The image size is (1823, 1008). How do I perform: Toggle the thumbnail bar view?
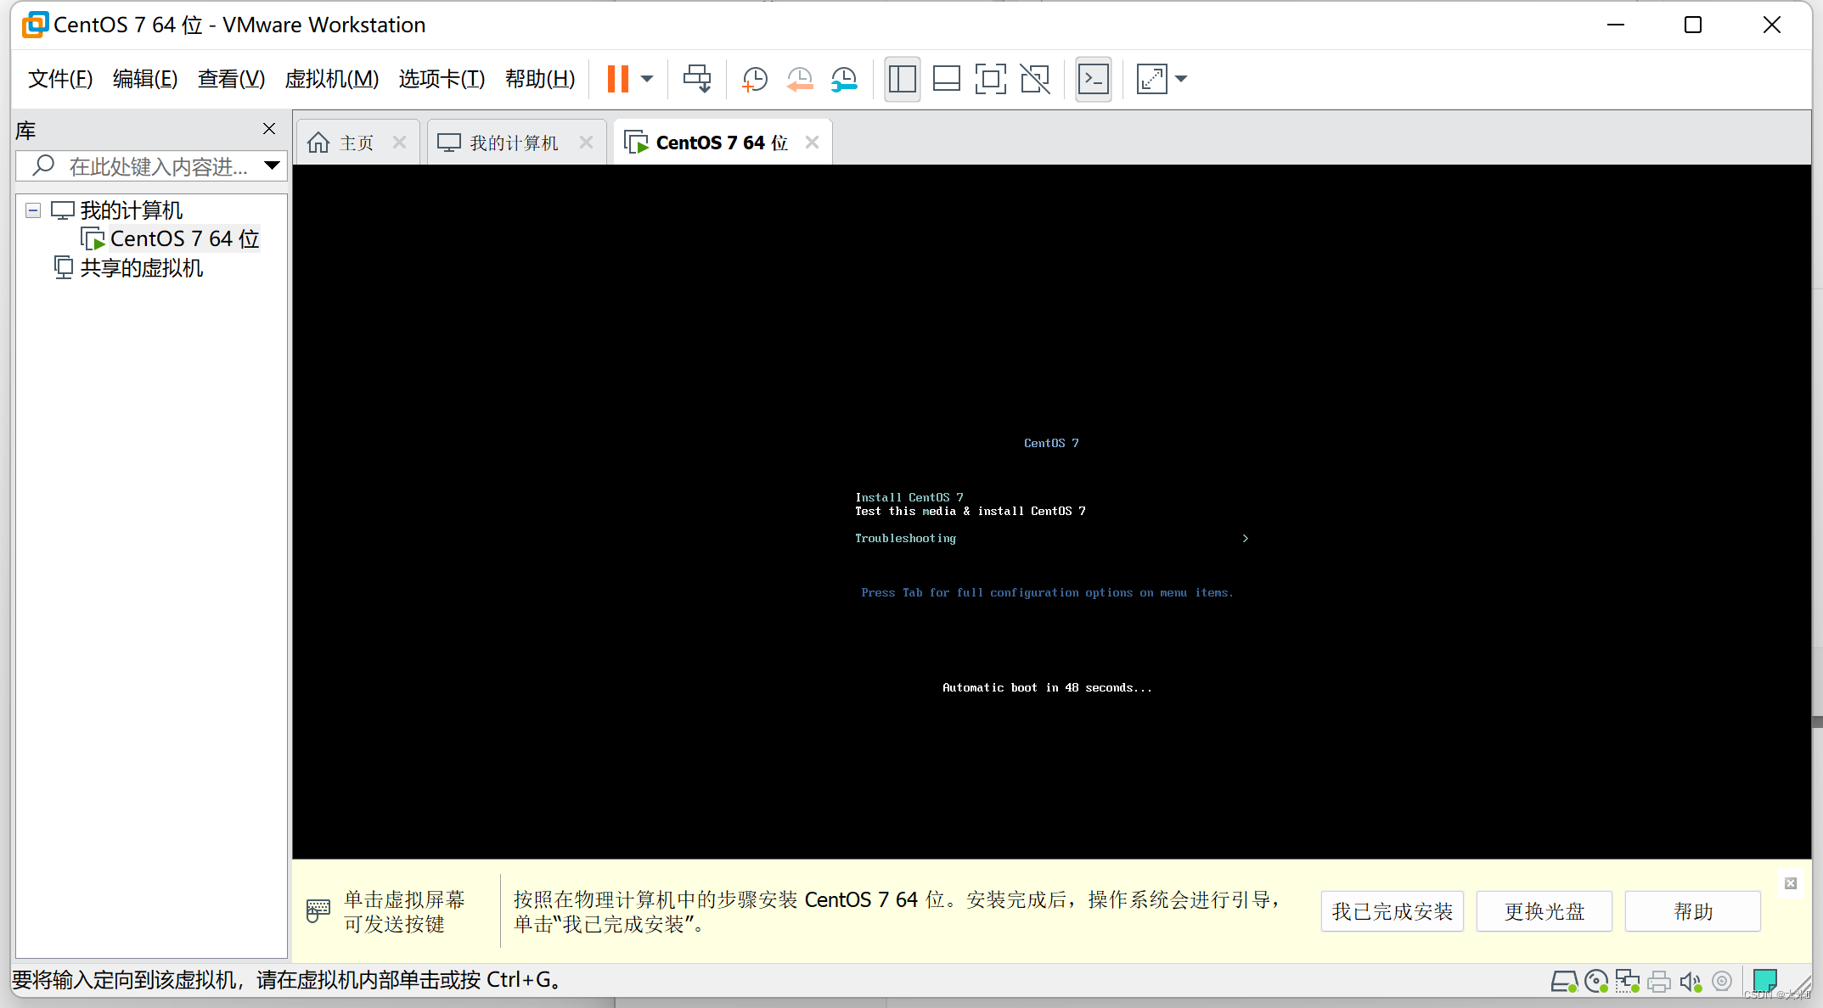[x=946, y=79]
